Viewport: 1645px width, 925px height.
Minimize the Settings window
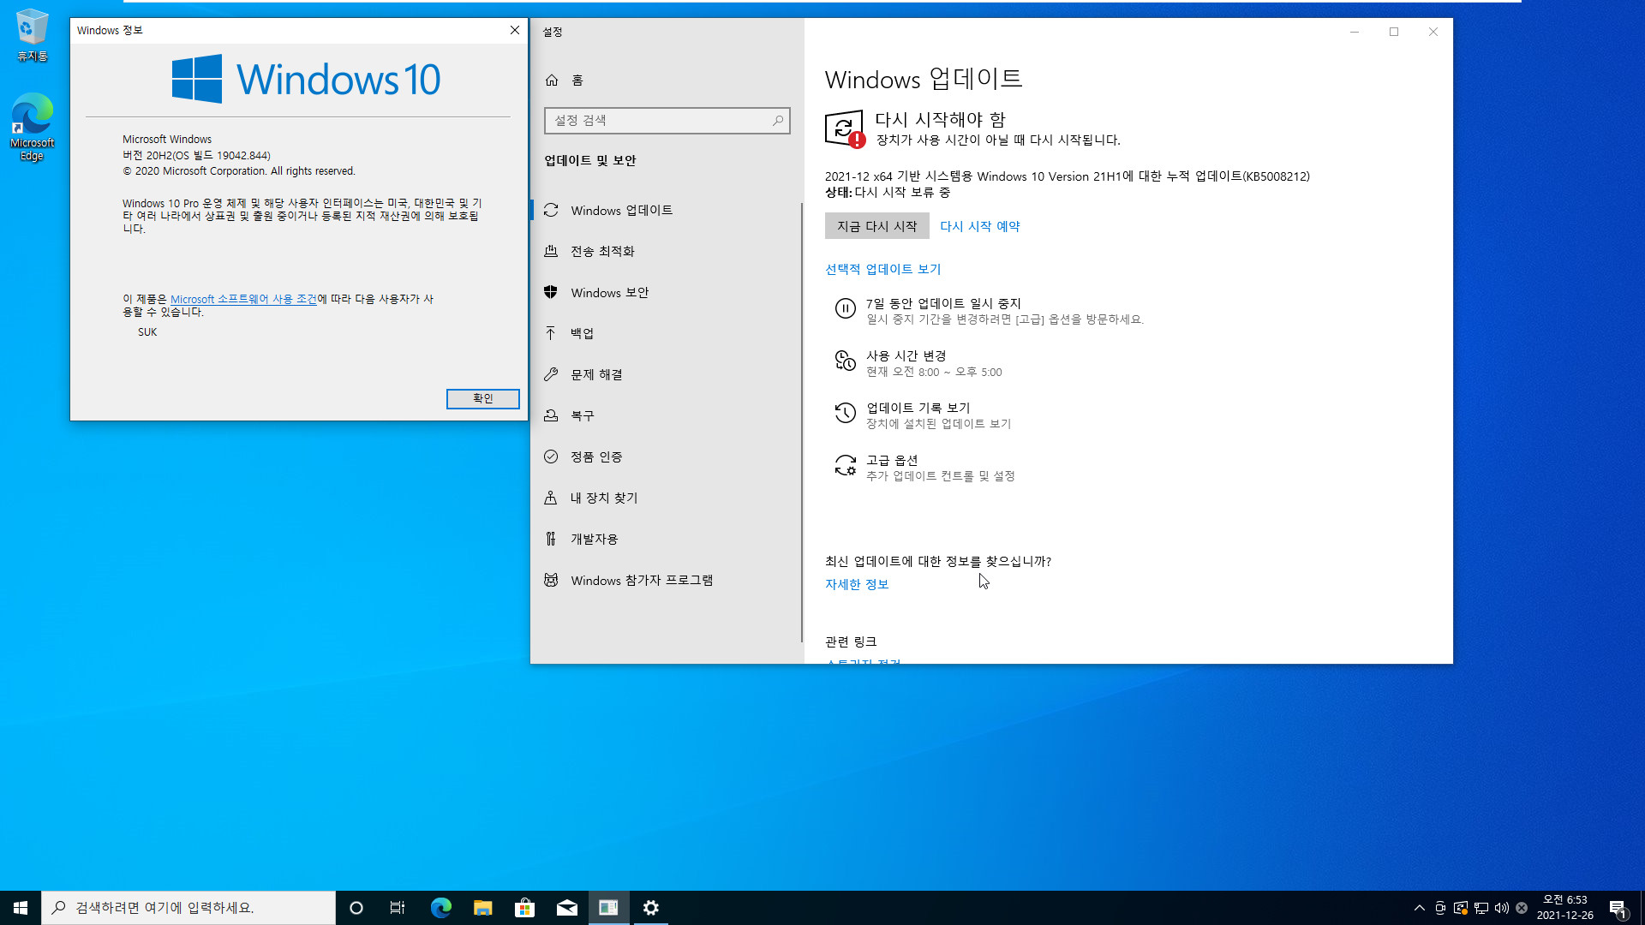(x=1355, y=32)
